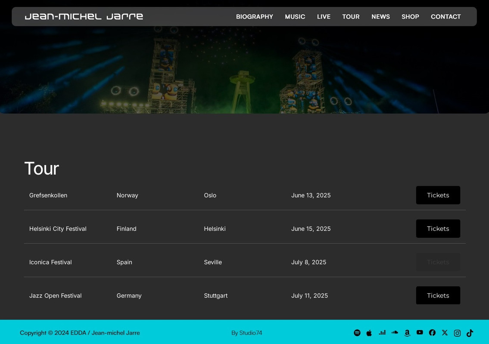Open the News menu item
Image resolution: width=489 pixels, height=344 pixels.
[380, 16]
